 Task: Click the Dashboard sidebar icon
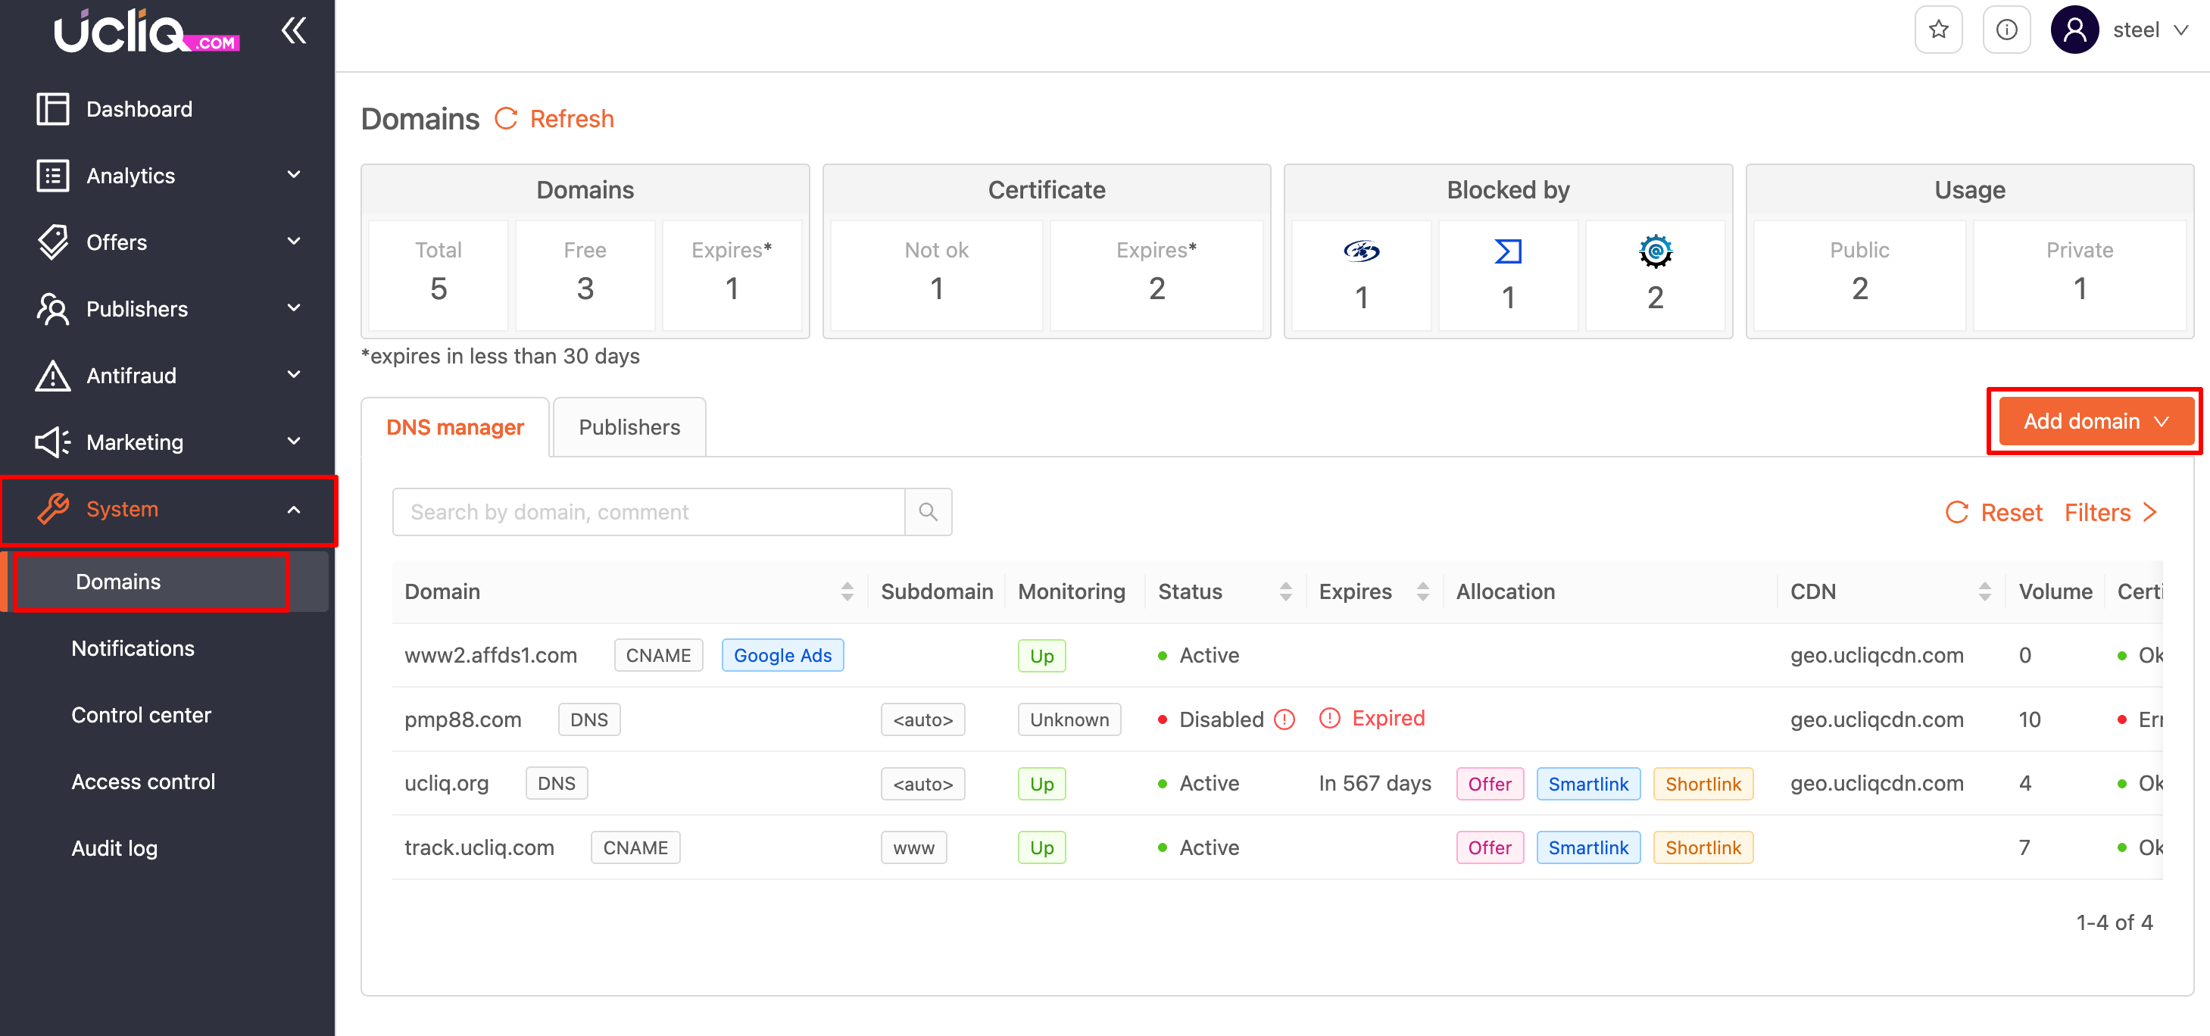[x=52, y=109]
